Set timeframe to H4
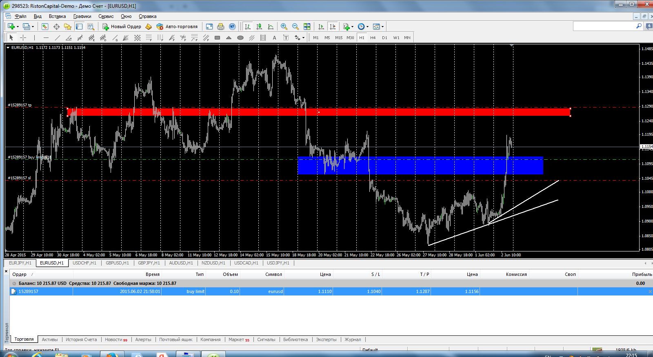653x357 pixels. tap(373, 37)
